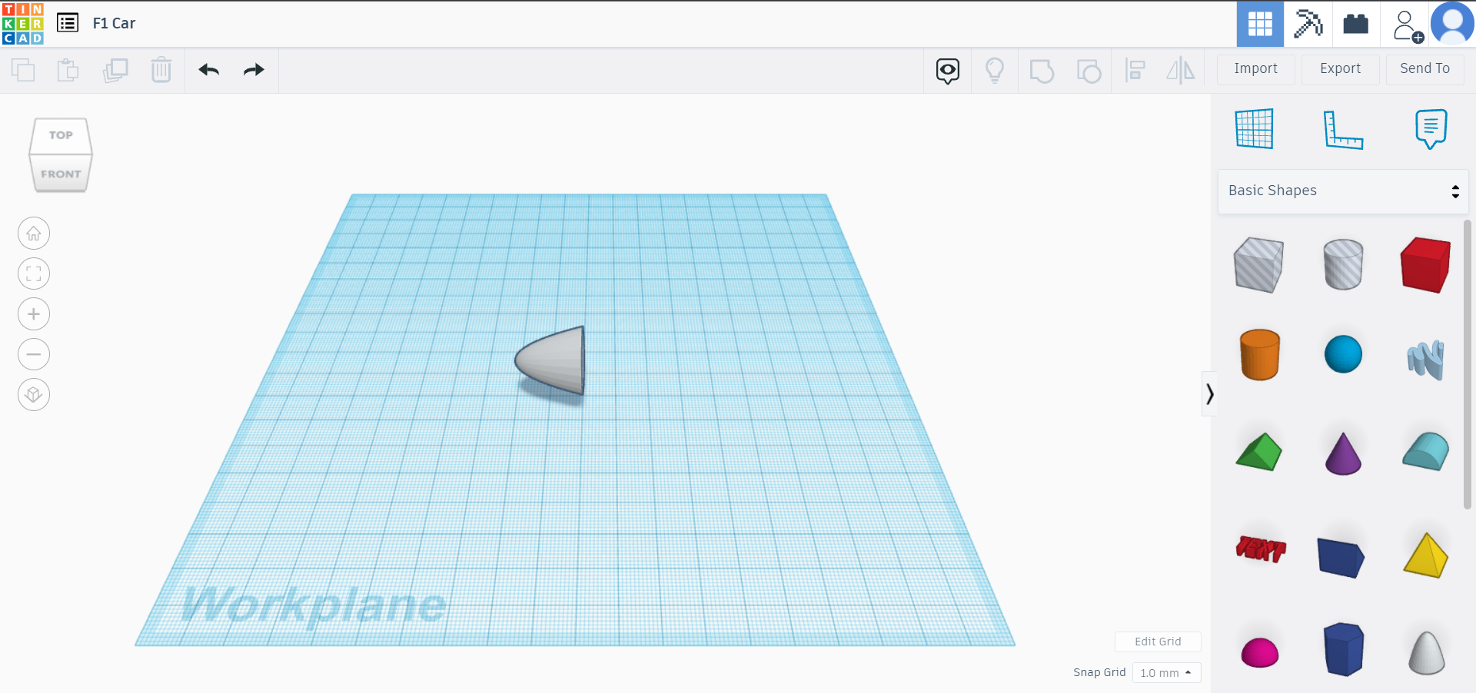Switch to 3D design grid view
The image size is (1476, 693).
point(1260,24)
